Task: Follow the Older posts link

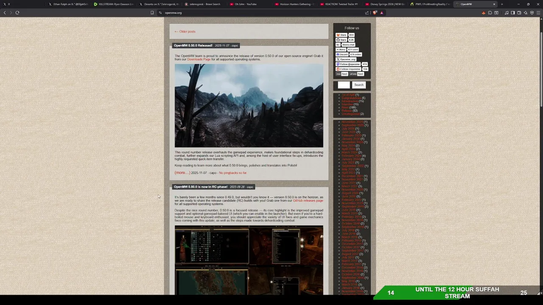Action: pos(185,31)
